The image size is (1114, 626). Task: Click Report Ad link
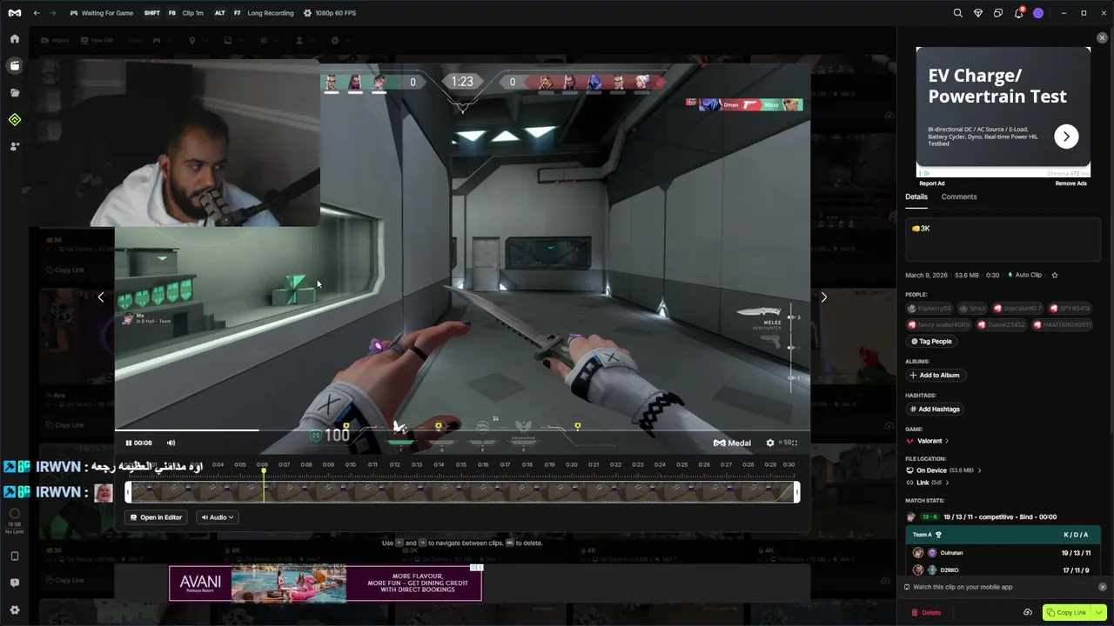(932, 183)
